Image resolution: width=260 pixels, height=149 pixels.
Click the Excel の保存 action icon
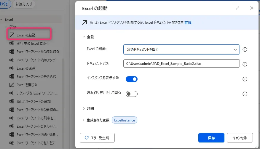(12, 68)
